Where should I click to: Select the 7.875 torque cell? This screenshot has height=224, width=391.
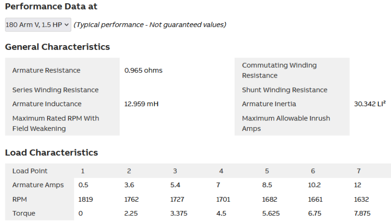pyautogui.click(x=362, y=213)
